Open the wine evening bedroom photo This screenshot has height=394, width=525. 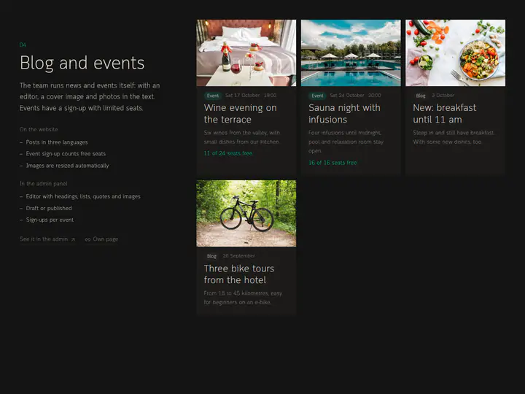[x=246, y=53]
